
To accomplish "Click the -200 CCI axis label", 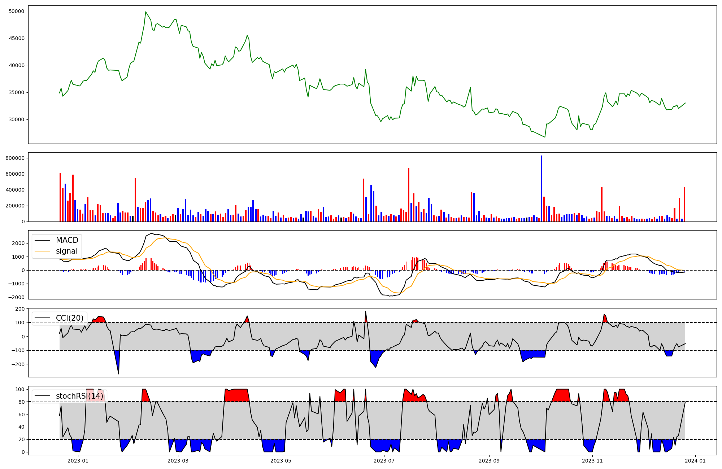I will [x=18, y=364].
